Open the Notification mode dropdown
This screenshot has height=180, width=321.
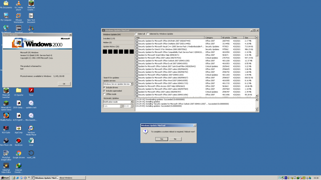tap(132, 102)
